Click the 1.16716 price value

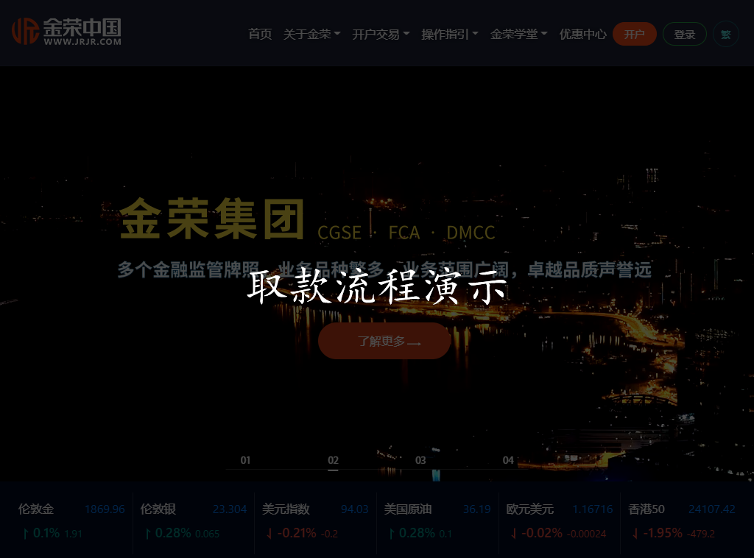click(593, 509)
